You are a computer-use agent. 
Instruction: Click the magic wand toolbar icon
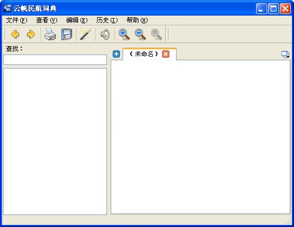pyautogui.click(x=86, y=34)
